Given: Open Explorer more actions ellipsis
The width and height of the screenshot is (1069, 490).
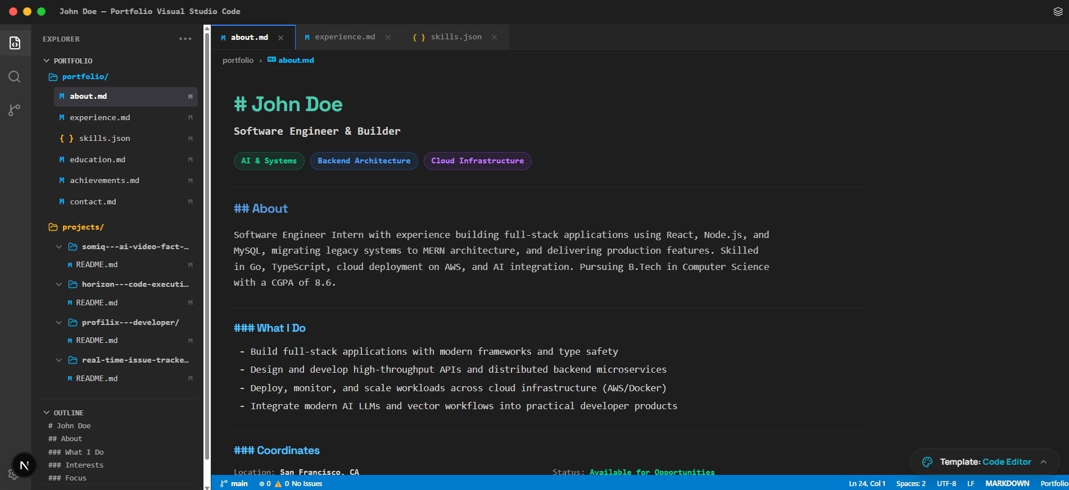Looking at the screenshot, I should click(185, 39).
